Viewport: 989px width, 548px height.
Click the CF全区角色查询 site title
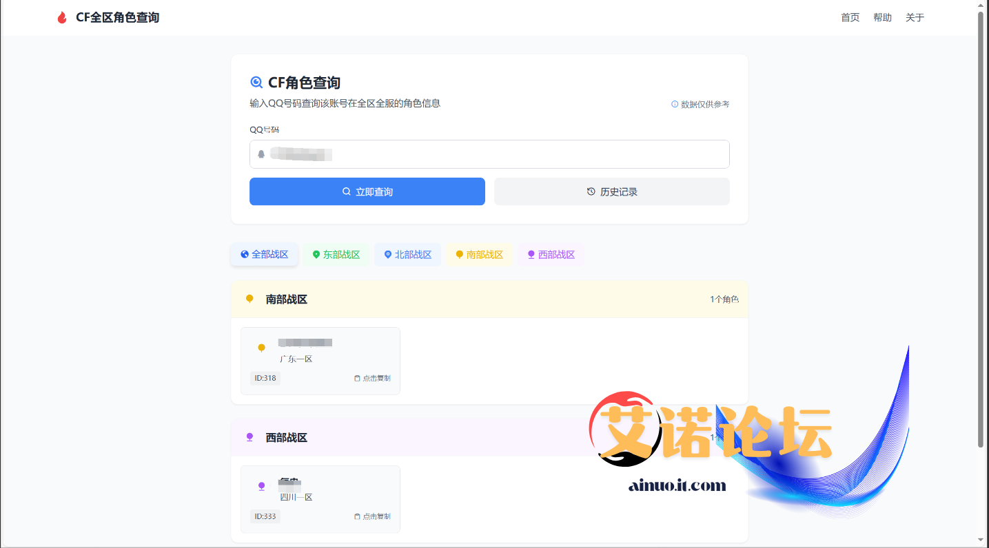(x=118, y=18)
